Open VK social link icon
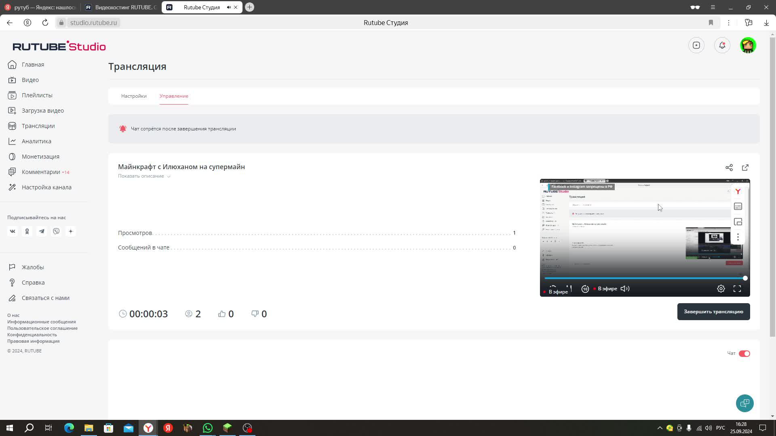This screenshot has width=776, height=436. click(x=13, y=231)
